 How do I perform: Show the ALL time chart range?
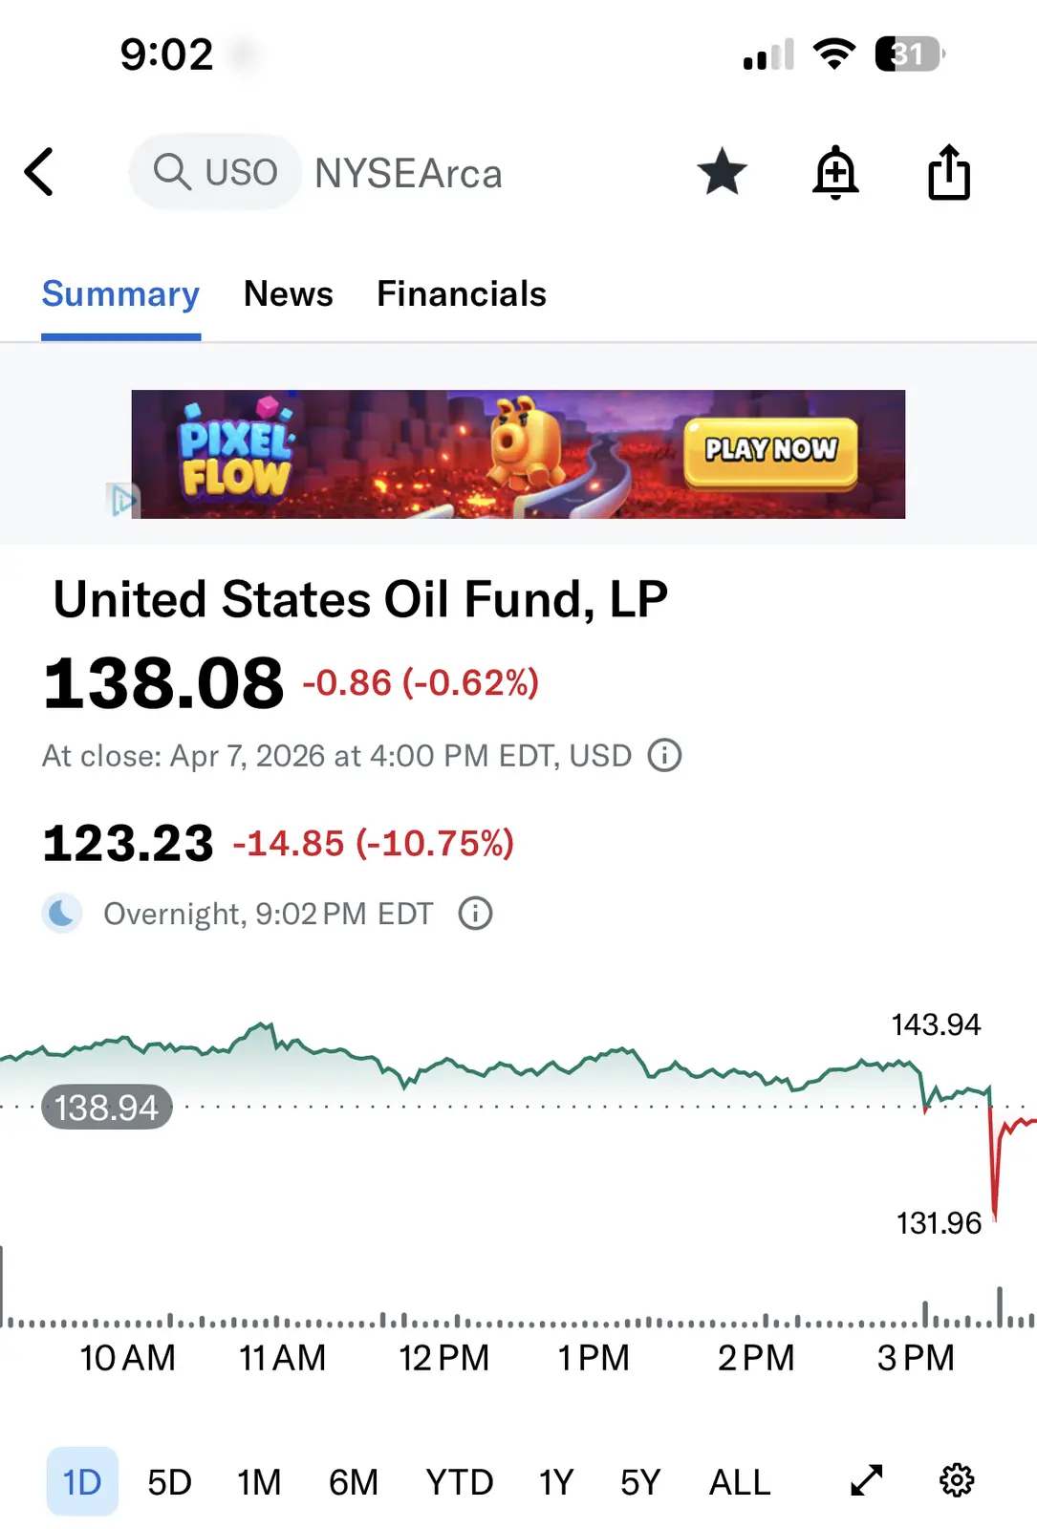[739, 1482]
